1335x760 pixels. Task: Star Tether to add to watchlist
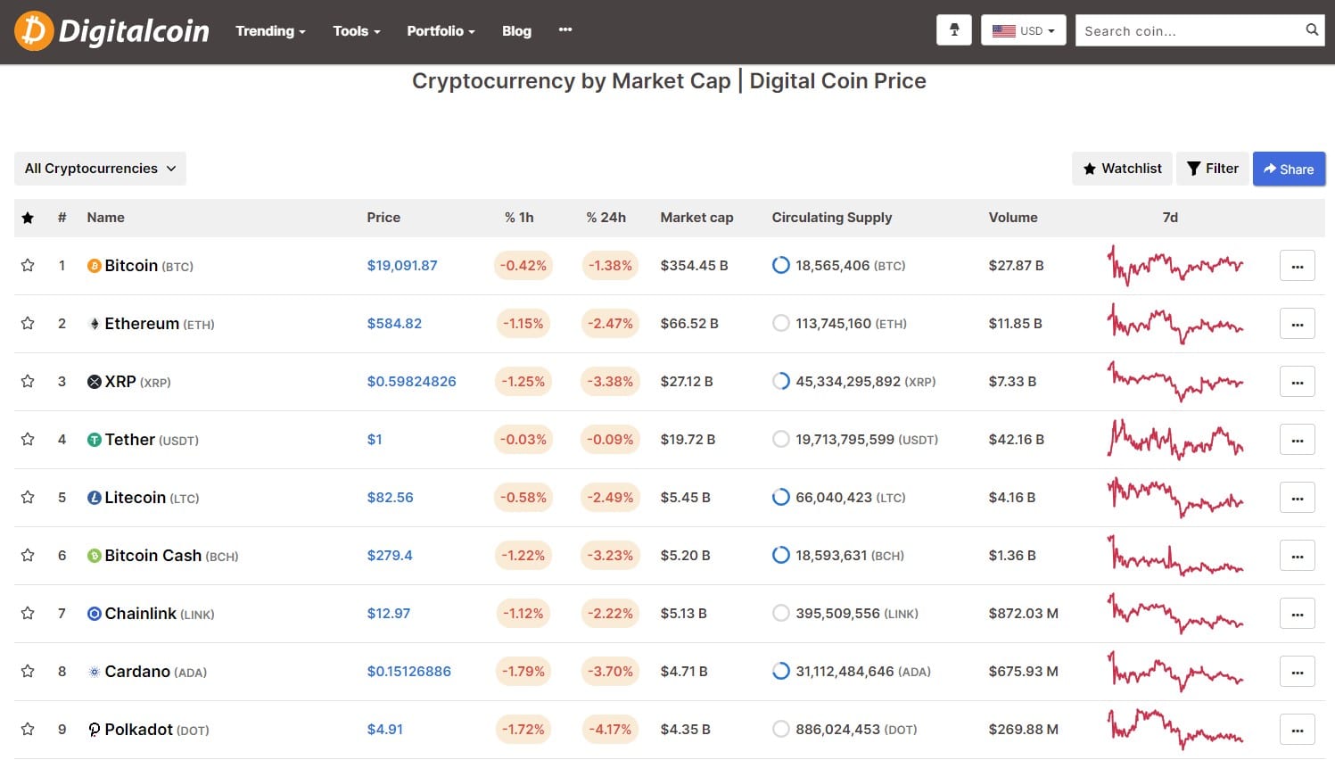(x=28, y=440)
